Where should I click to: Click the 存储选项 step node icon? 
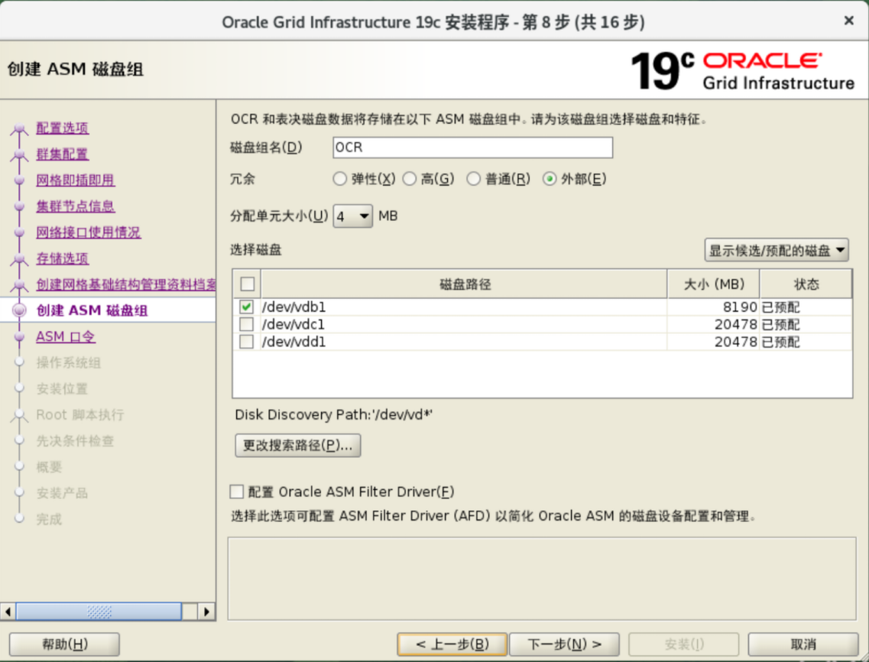(x=19, y=259)
